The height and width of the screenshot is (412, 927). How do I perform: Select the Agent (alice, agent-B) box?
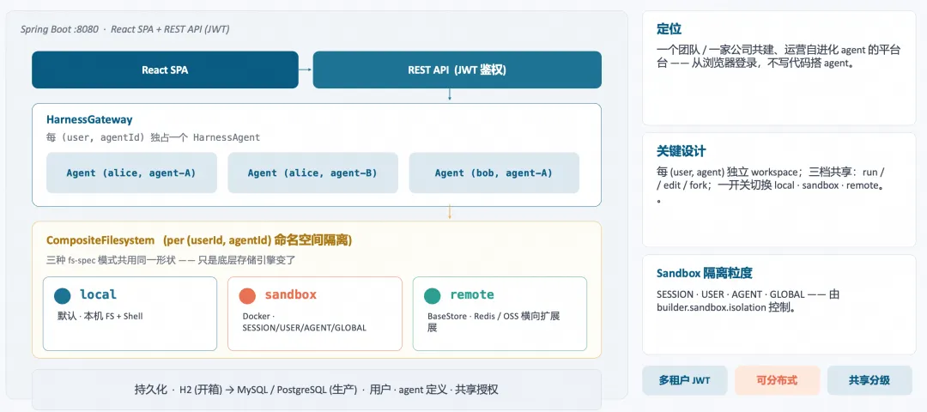(x=312, y=173)
